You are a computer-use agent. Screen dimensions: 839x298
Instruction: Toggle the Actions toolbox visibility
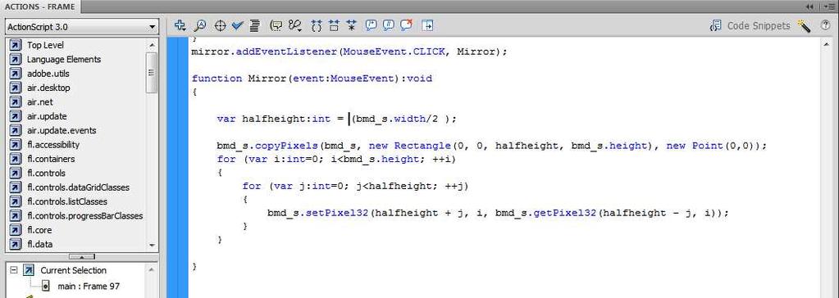pos(427,25)
